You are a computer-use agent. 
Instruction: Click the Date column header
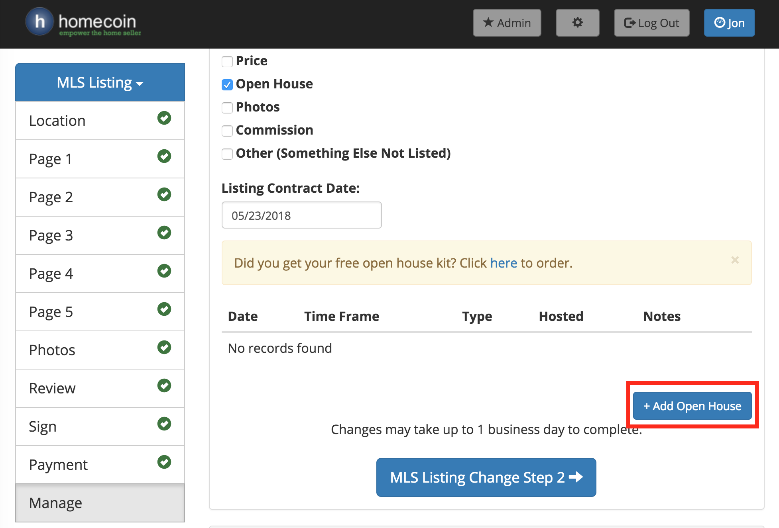pos(243,316)
